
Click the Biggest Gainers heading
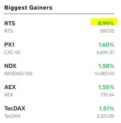click(28, 8)
